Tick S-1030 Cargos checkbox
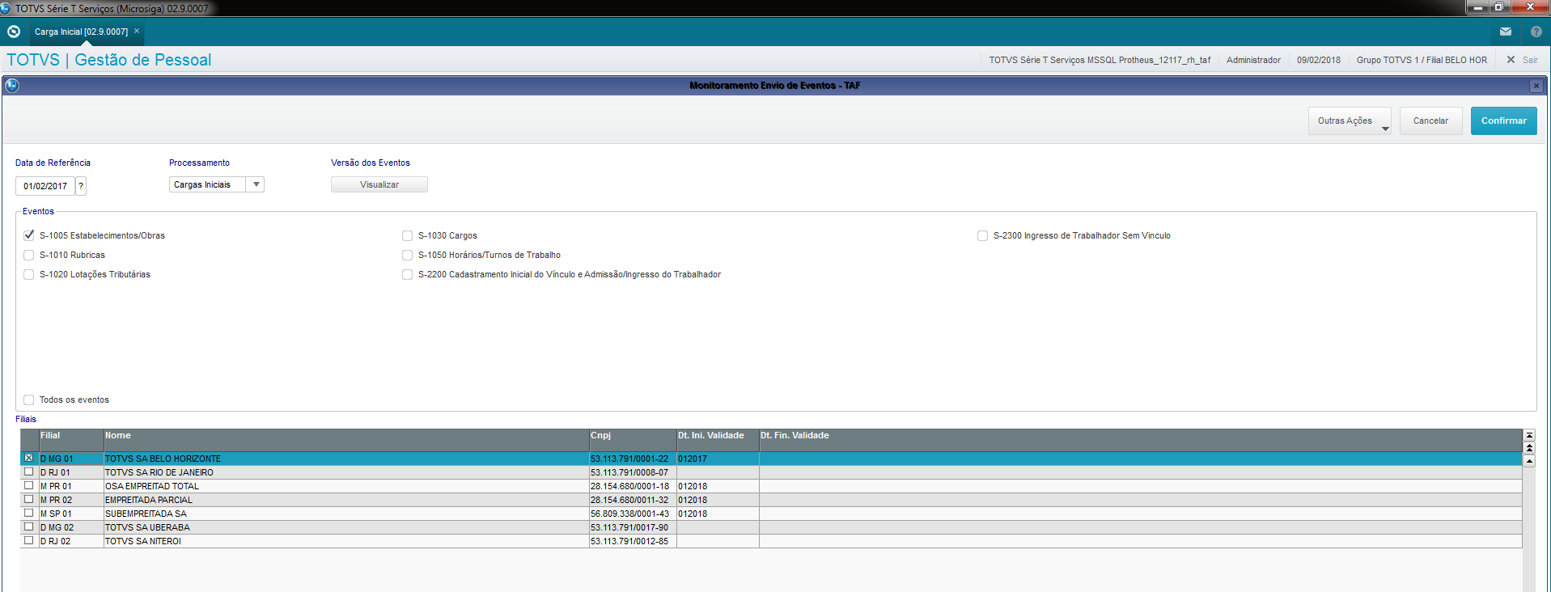 pyautogui.click(x=408, y=235)
